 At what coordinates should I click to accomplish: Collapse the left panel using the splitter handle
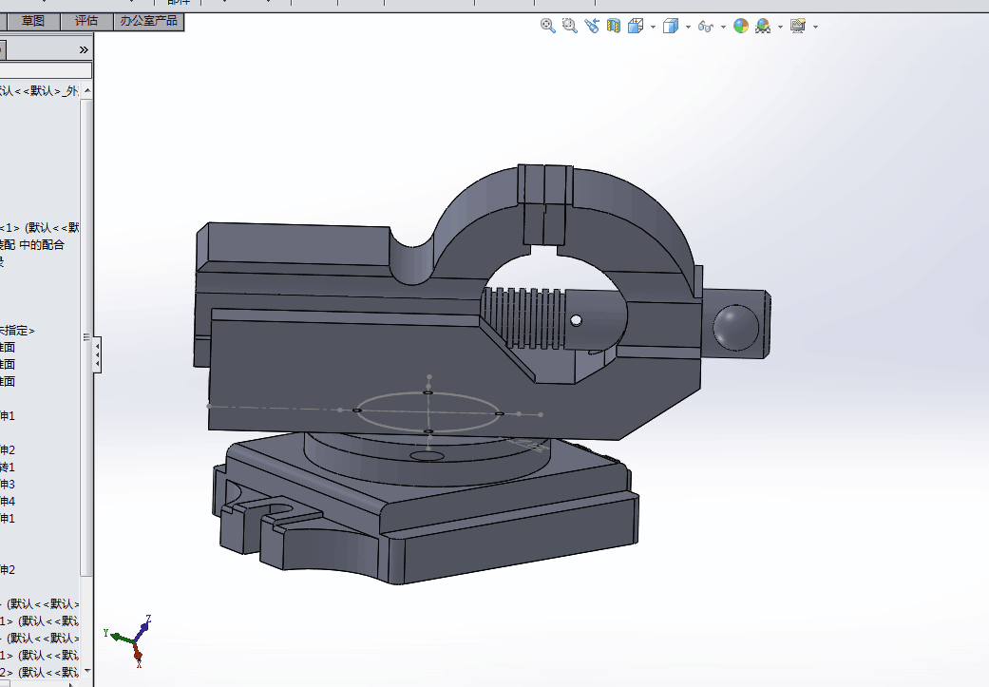pyautogui.click(x=97, y=354)
